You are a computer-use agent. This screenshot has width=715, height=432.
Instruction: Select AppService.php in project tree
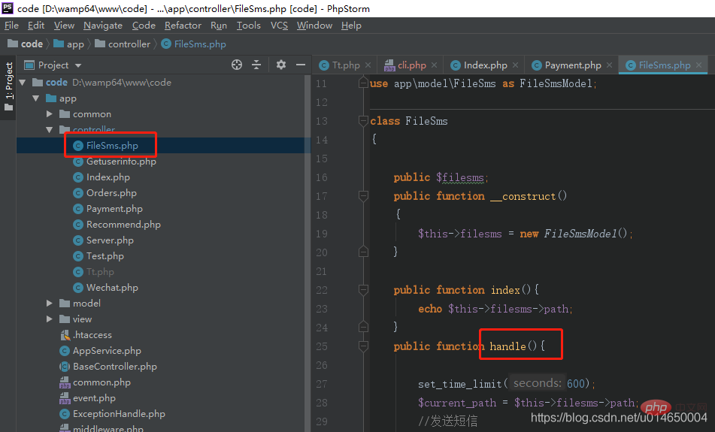[100, 351]
